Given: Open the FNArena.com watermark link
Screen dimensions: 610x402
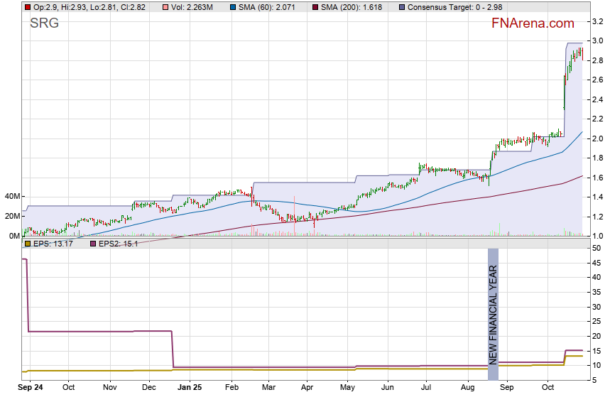Looking at the screenshot, I should coord(532,23).
